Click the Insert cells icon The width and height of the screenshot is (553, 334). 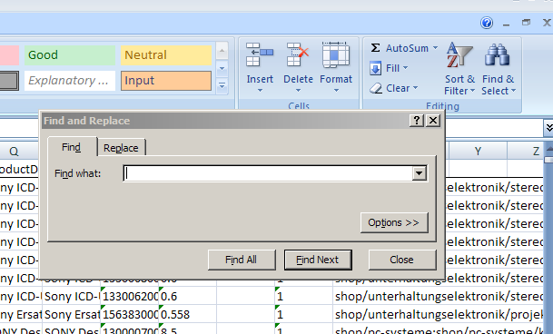[260, 54]
